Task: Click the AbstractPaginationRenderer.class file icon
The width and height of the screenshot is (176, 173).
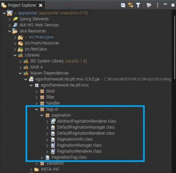Action: click(x=53, y=121)
